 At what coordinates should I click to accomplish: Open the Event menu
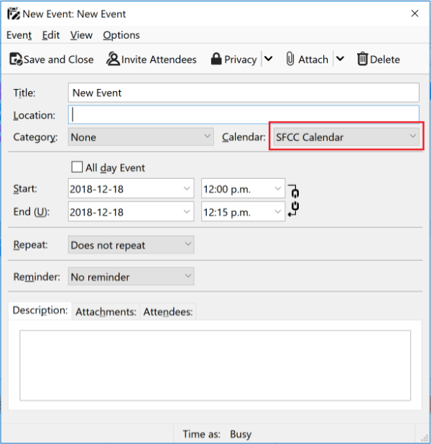[x=19, y=35]
